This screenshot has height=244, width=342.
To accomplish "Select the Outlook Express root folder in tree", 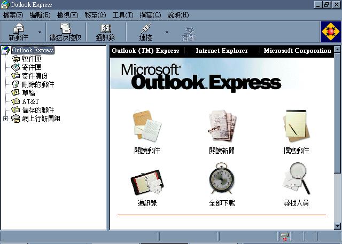I will pyautogui.click(x=33, y=50).
